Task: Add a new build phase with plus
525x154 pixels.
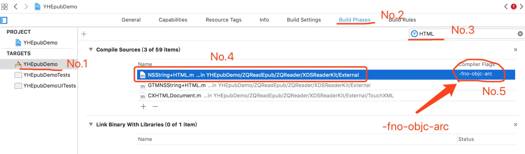Action: (x=84, y=34)
